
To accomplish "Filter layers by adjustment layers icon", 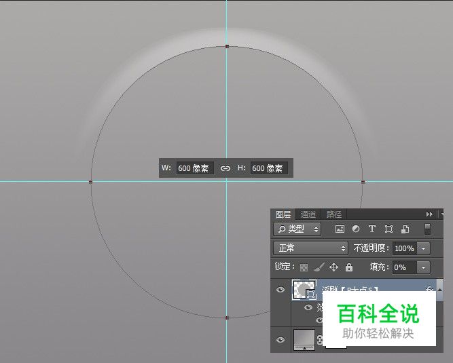I will [356, 229].
